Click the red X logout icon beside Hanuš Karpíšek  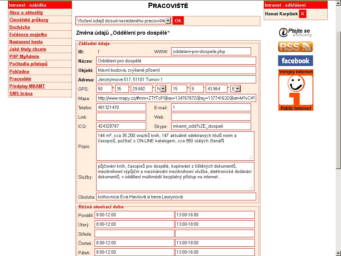[x=302, y=14]
